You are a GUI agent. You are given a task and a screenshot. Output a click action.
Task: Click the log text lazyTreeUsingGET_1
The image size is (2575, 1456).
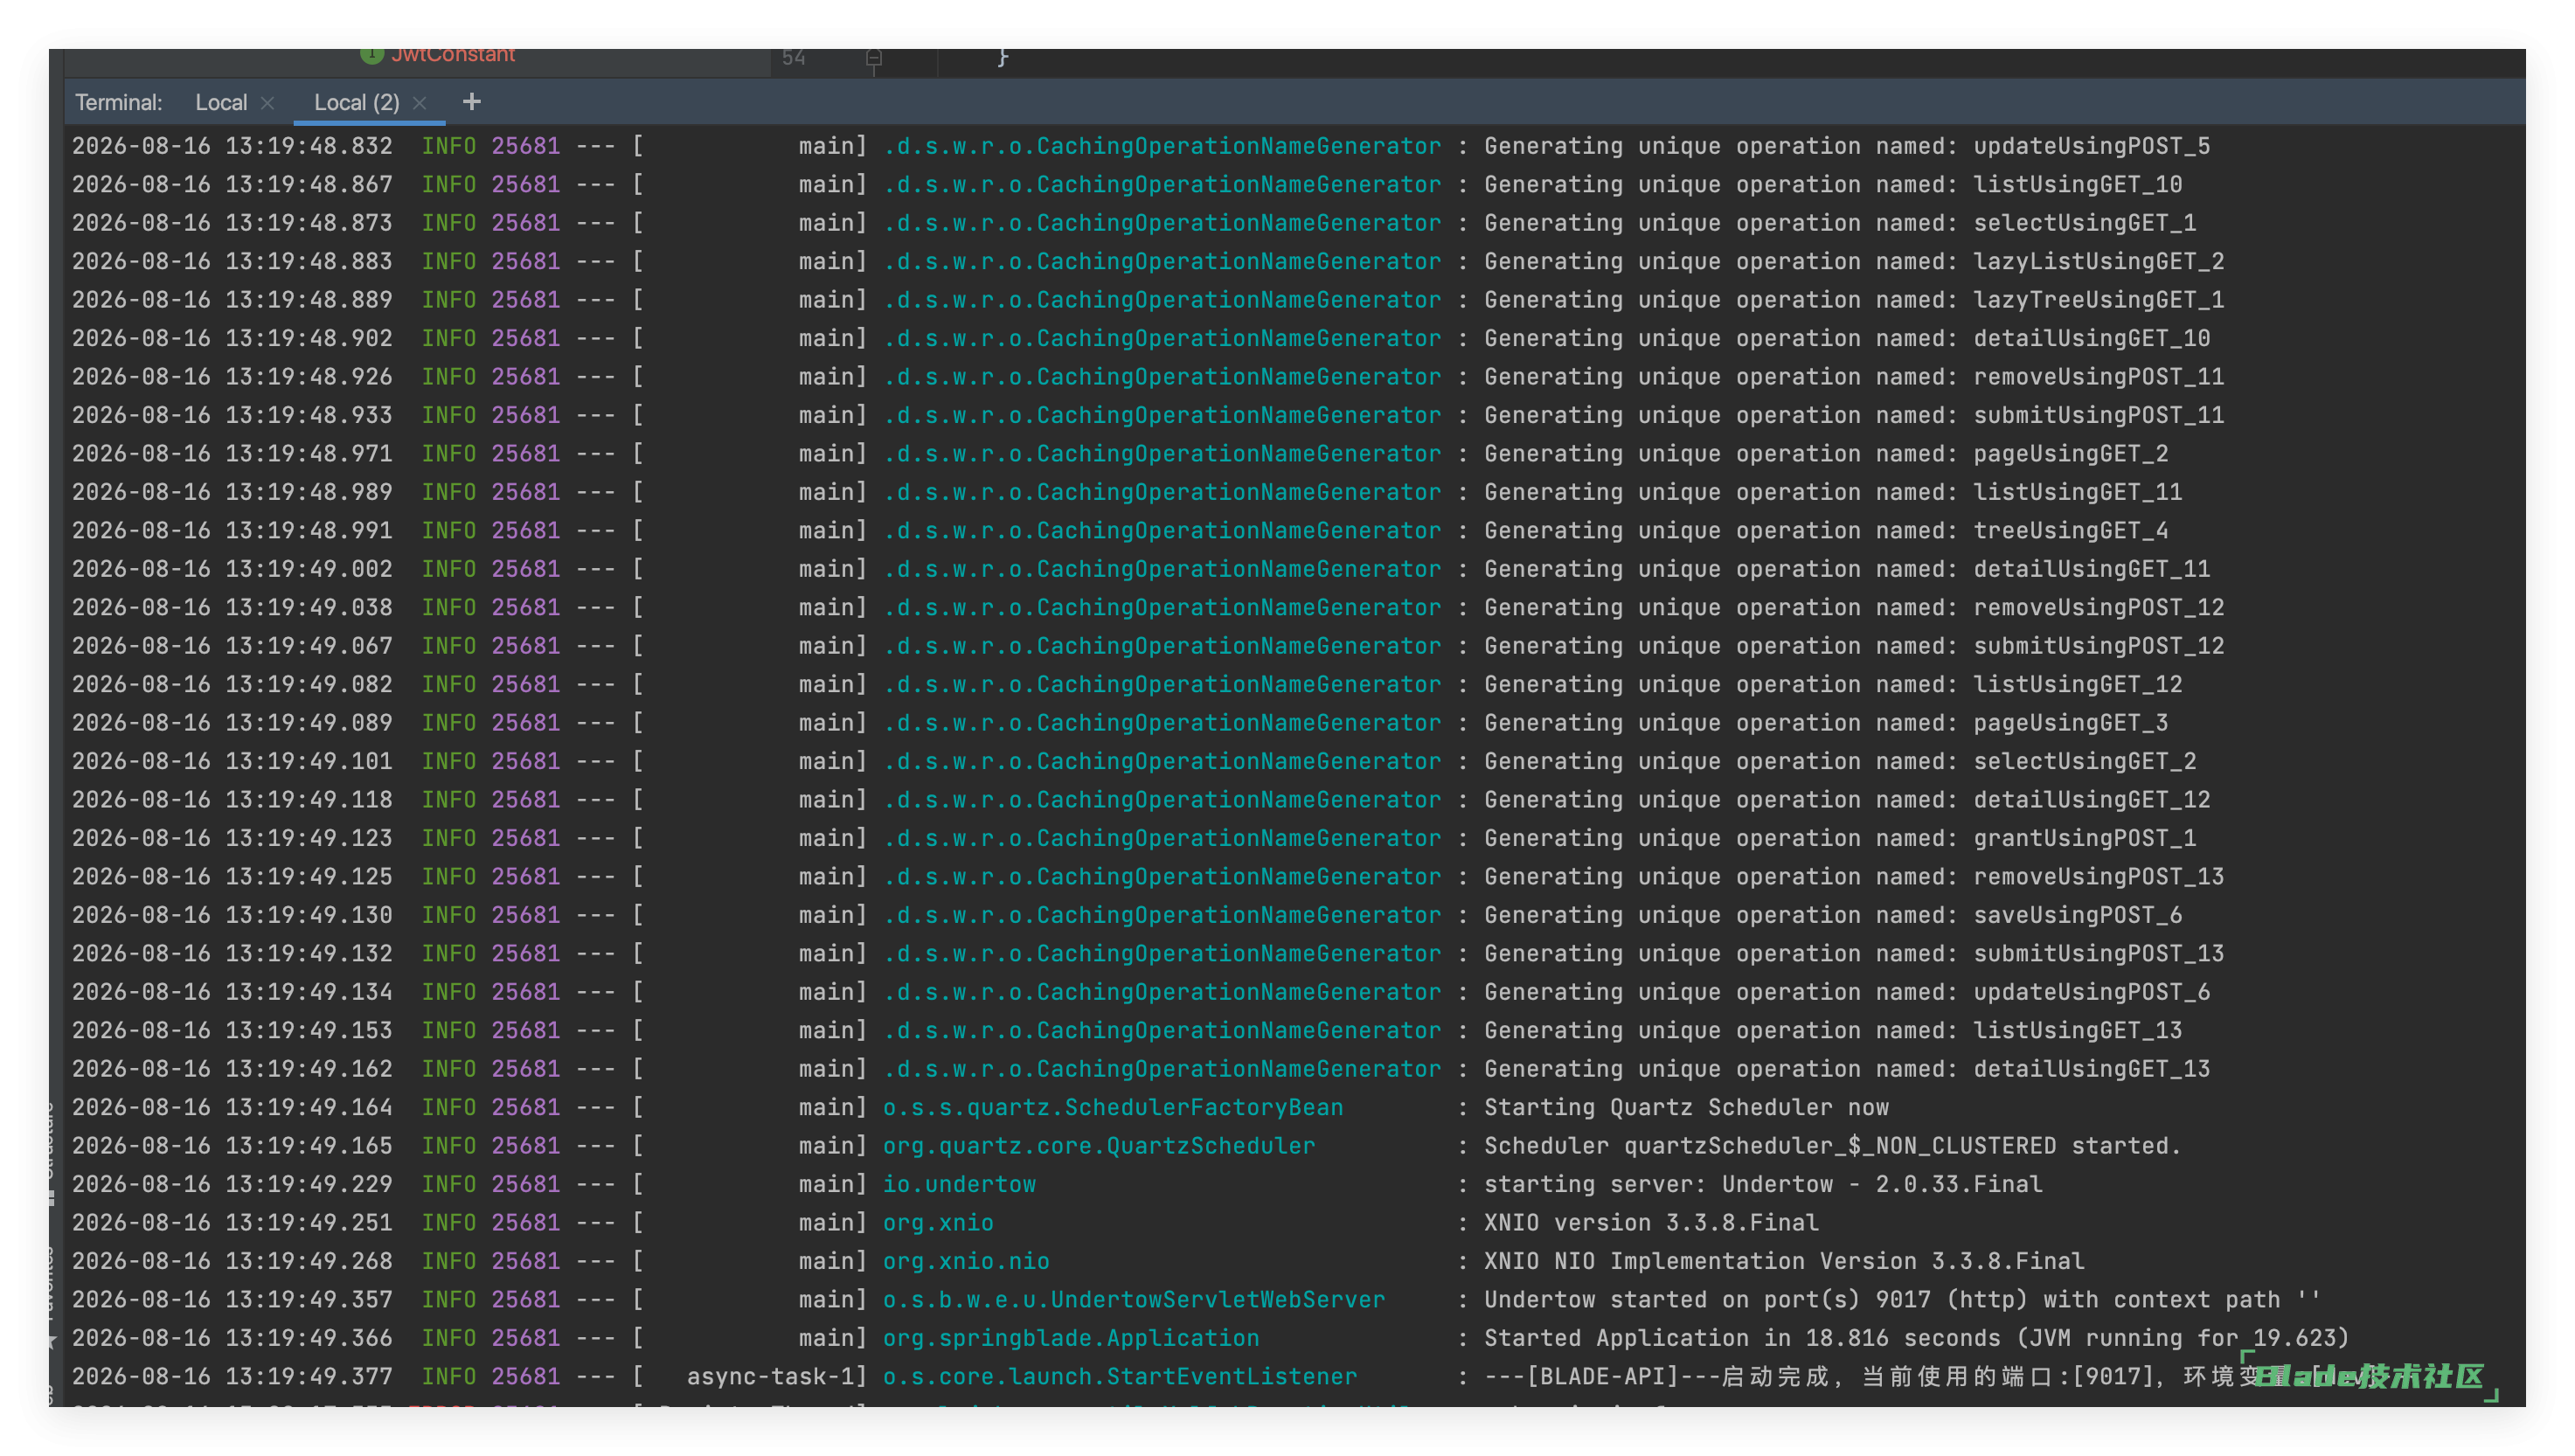tap(2098, 299)
